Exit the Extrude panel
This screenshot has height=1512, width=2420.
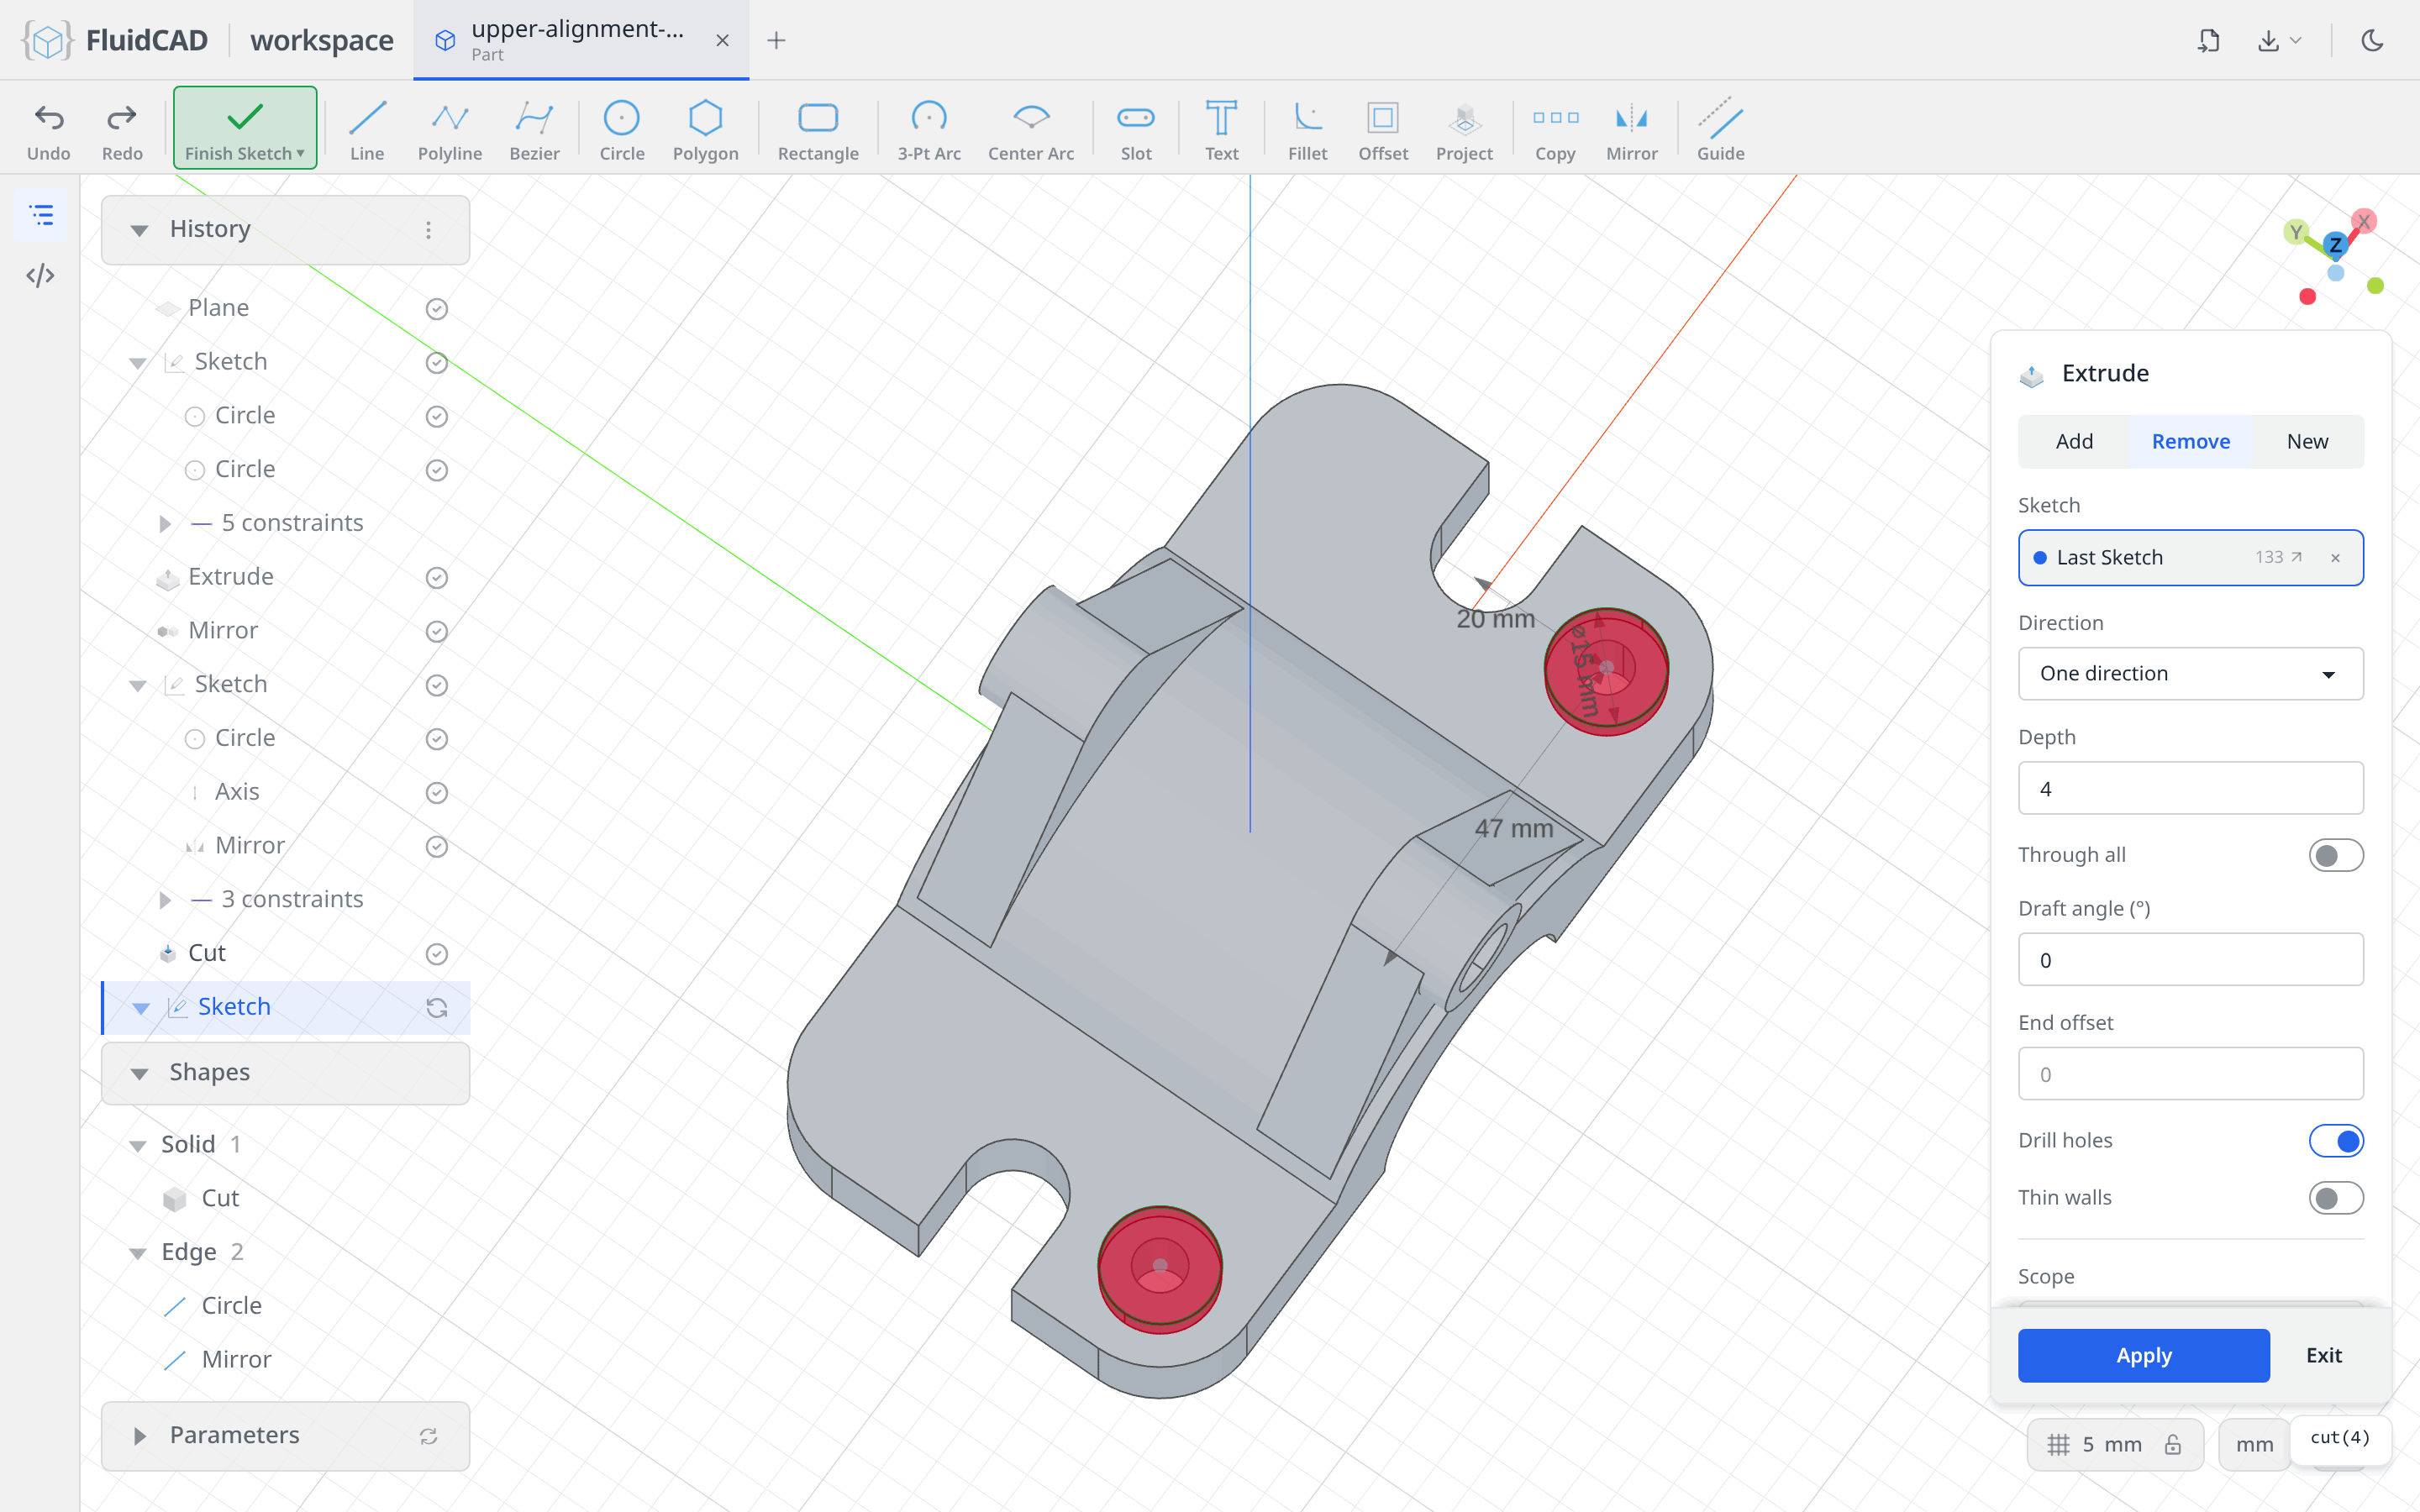[2324, 1356]
